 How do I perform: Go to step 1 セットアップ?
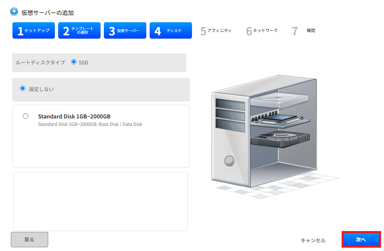(x=34, y=30)
